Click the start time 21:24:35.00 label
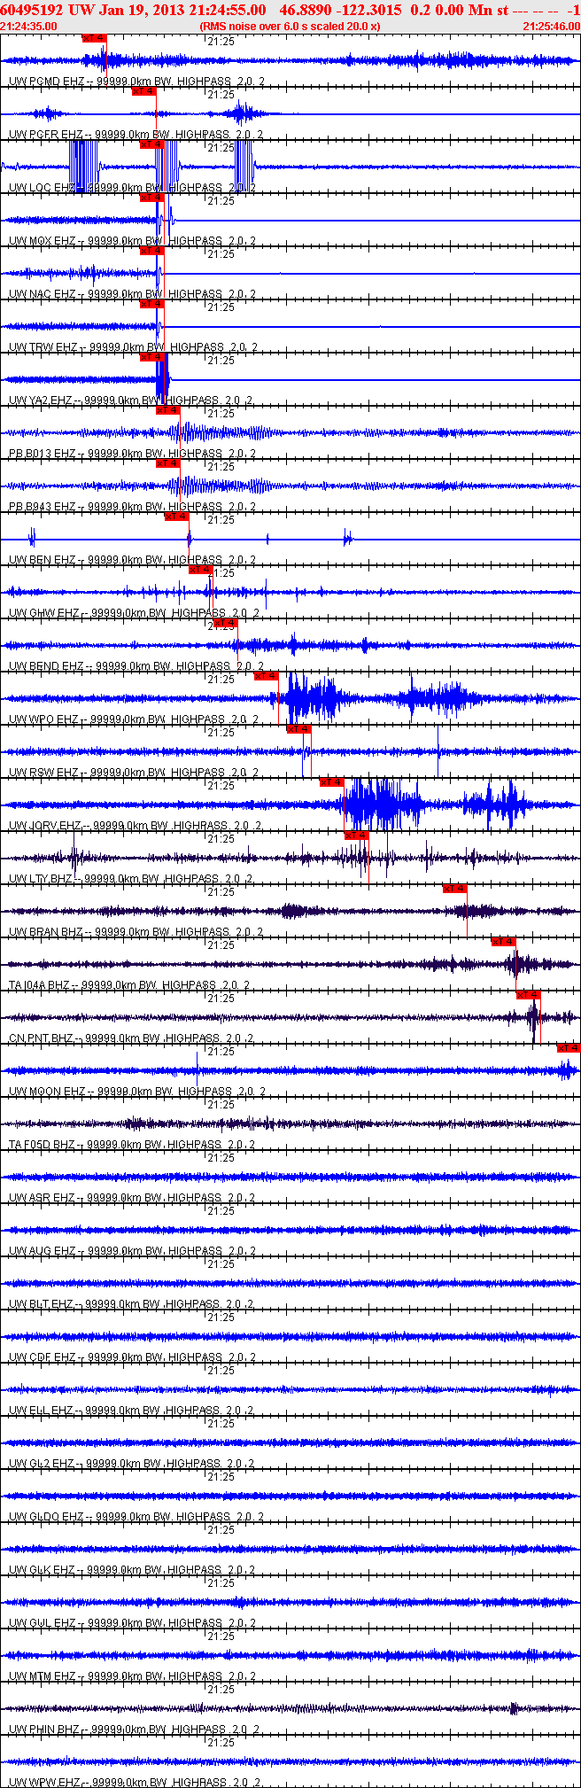 pos(29,27)
